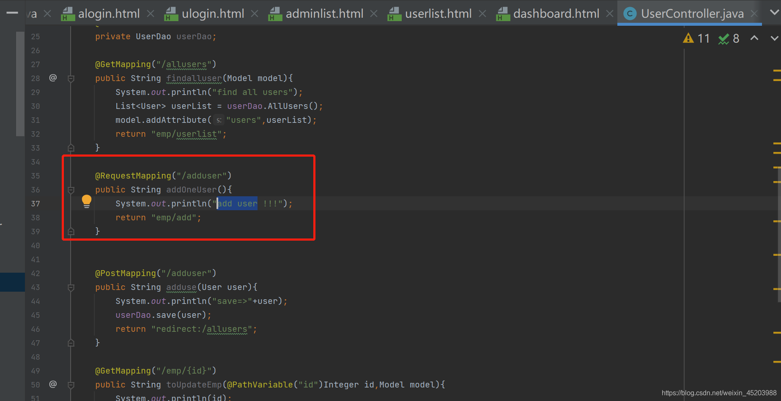
Task: Click userDao.save(user) call
Action: 161,315
